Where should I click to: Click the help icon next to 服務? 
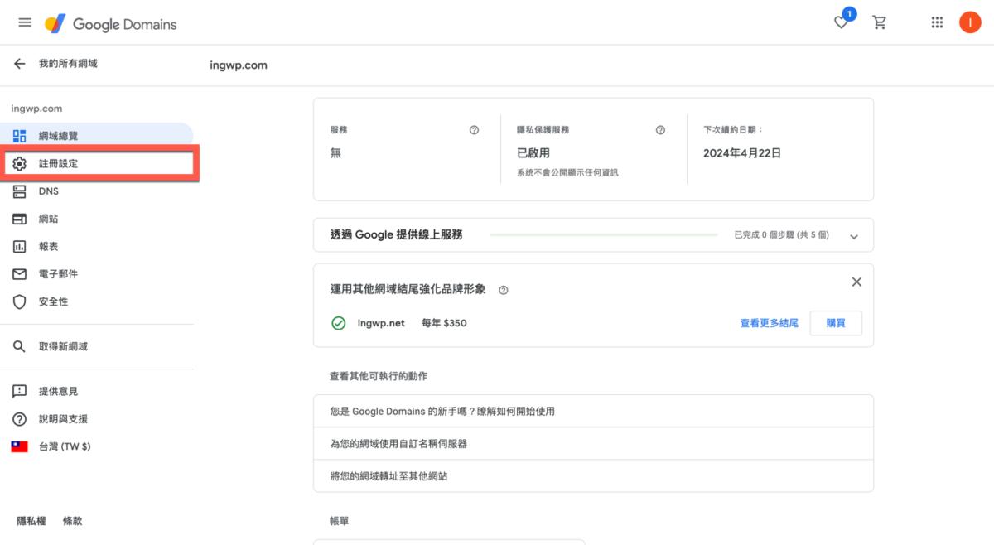click(x=474, y=130)
